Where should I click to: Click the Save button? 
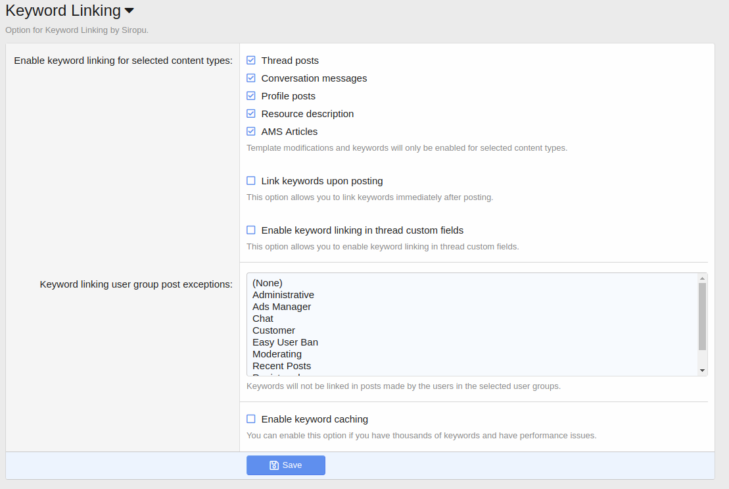(x=286, y=465)
